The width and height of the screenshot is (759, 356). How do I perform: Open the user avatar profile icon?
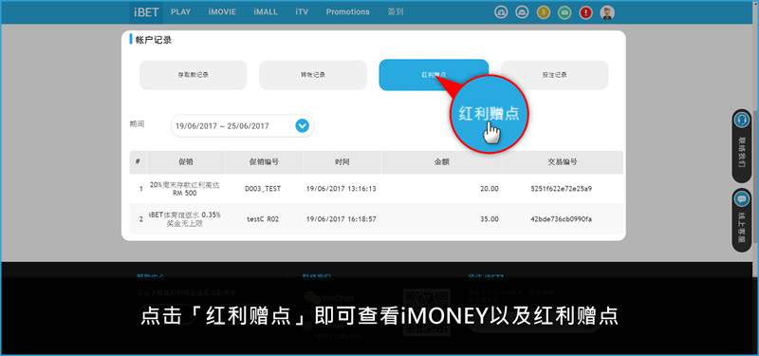pos(607,12)
